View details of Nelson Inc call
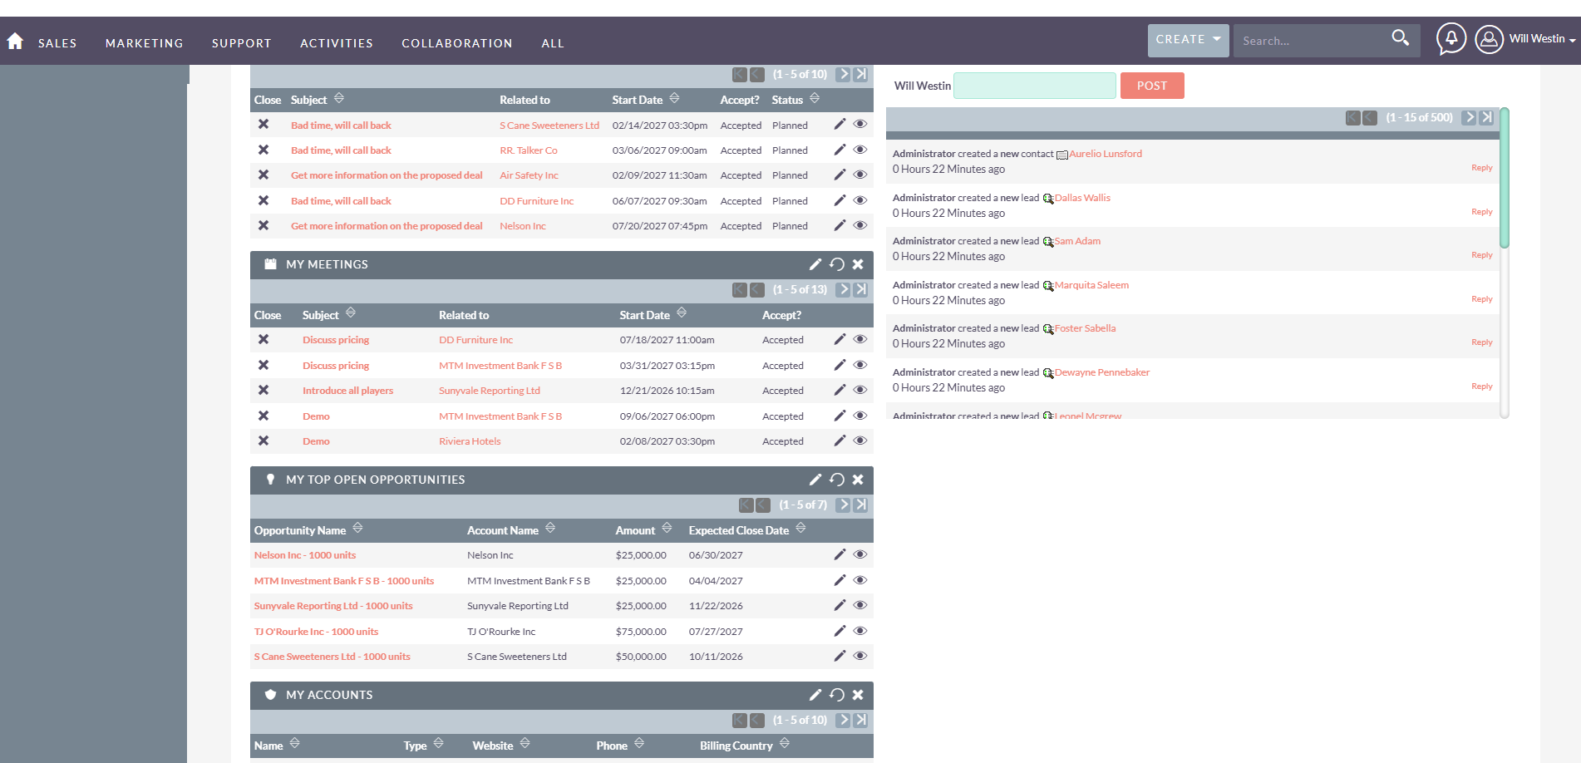This screenshot has width=1581, height=763. pyautogui.click(x=860, y=225)
